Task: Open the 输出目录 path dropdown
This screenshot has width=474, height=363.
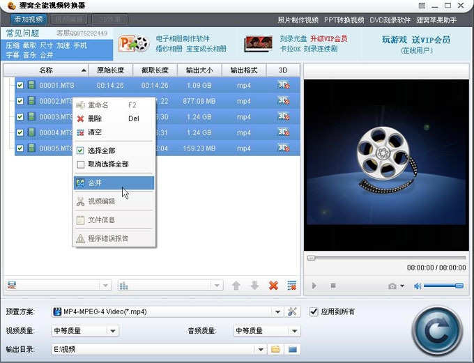Action: coord(261,349)
